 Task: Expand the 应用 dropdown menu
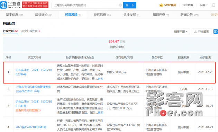[x=203, y=5]
